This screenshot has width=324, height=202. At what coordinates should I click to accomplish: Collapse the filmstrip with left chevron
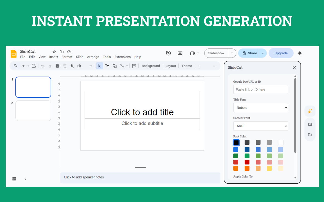(x=25, y=179)
